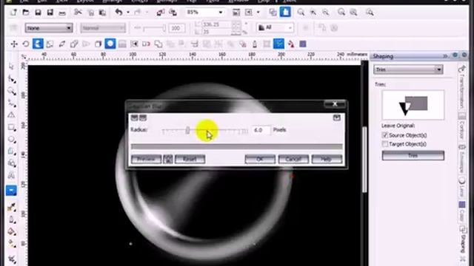Click the Reset button in the blur dialog
474x266 pixels.
coord(190,159)
